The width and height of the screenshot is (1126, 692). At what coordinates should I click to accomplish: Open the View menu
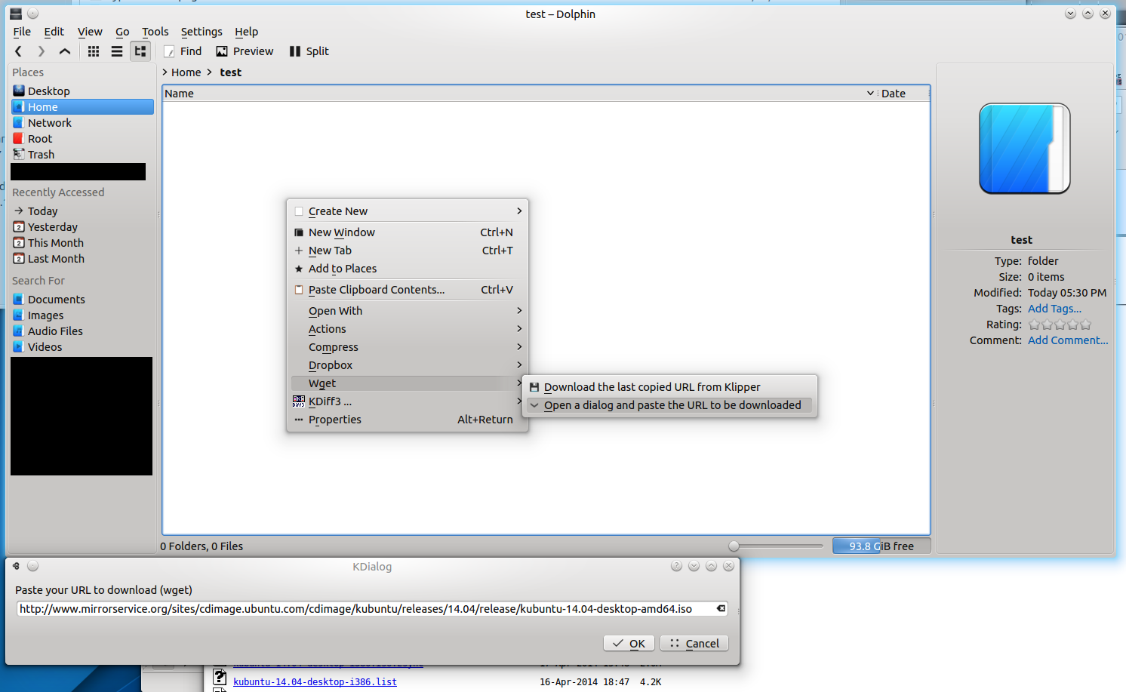point(90,32)
